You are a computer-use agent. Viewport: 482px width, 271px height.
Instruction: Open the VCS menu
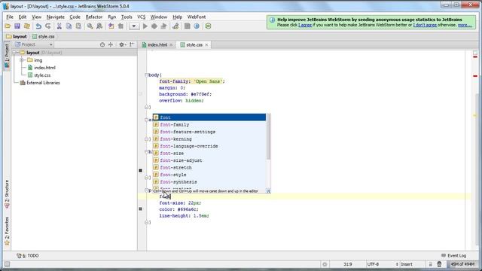[x=141, y=17]
